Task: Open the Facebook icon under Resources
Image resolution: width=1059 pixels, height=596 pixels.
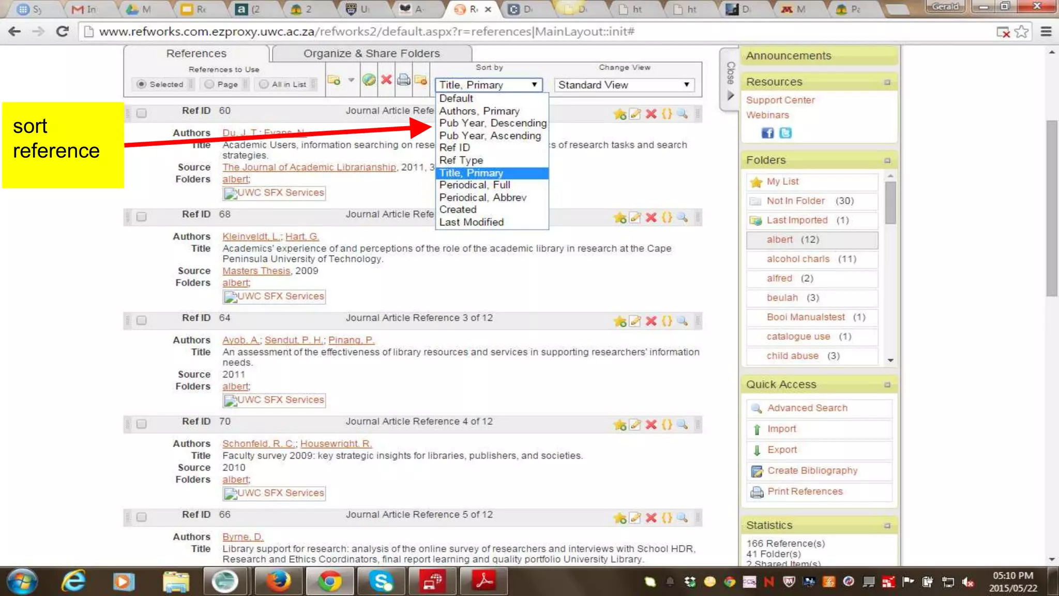Action: 767,133
